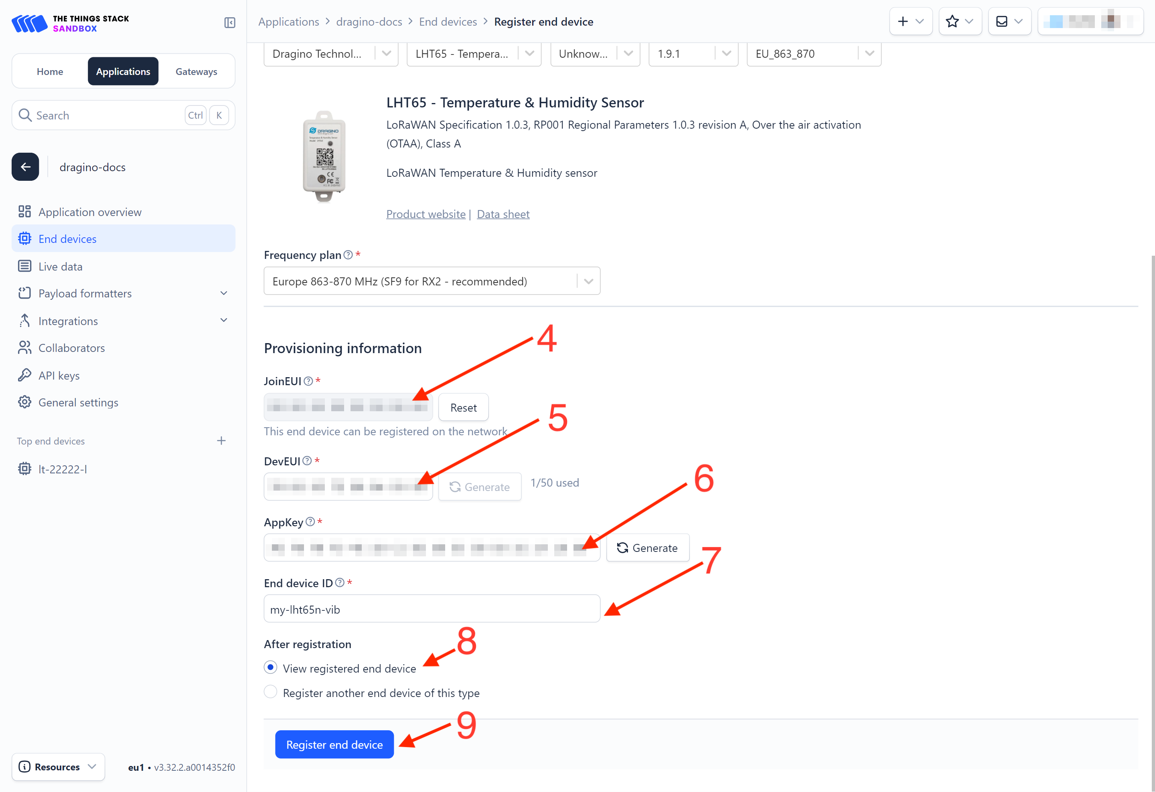The height and width of the screenshot is (792, 1155).
Task: Click End devices in the breadcrumb
Action: coord(448,22)
